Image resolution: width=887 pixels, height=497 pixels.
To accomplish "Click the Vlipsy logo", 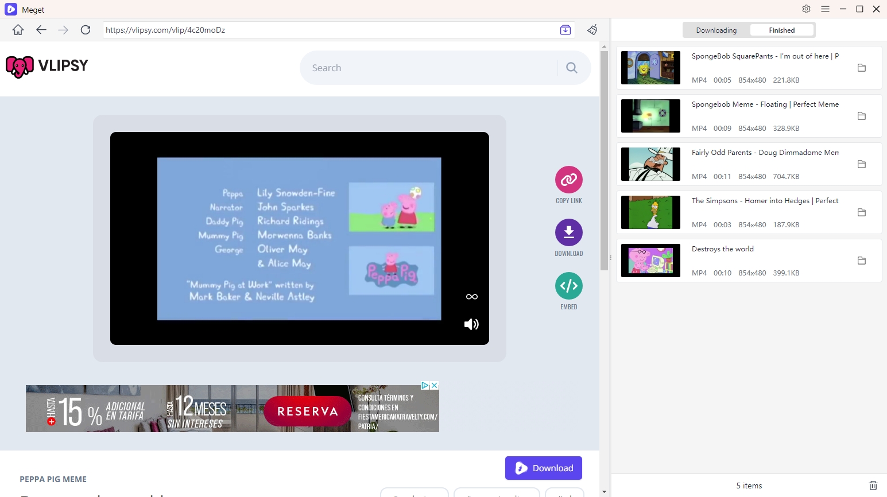I will [x=47, y=66].
